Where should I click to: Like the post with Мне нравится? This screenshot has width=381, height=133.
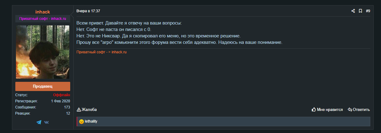[x=327, y=109]
